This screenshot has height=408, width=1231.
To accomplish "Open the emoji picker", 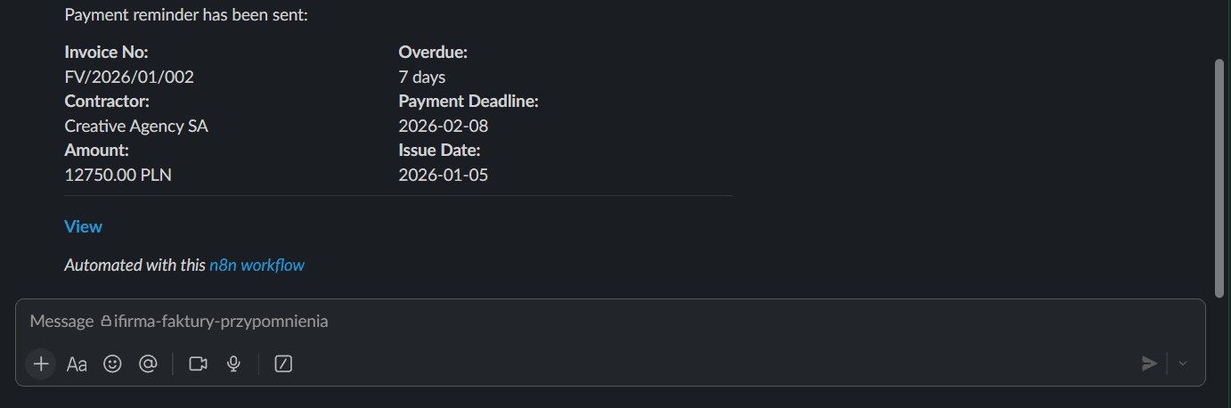I will (112, 363).
